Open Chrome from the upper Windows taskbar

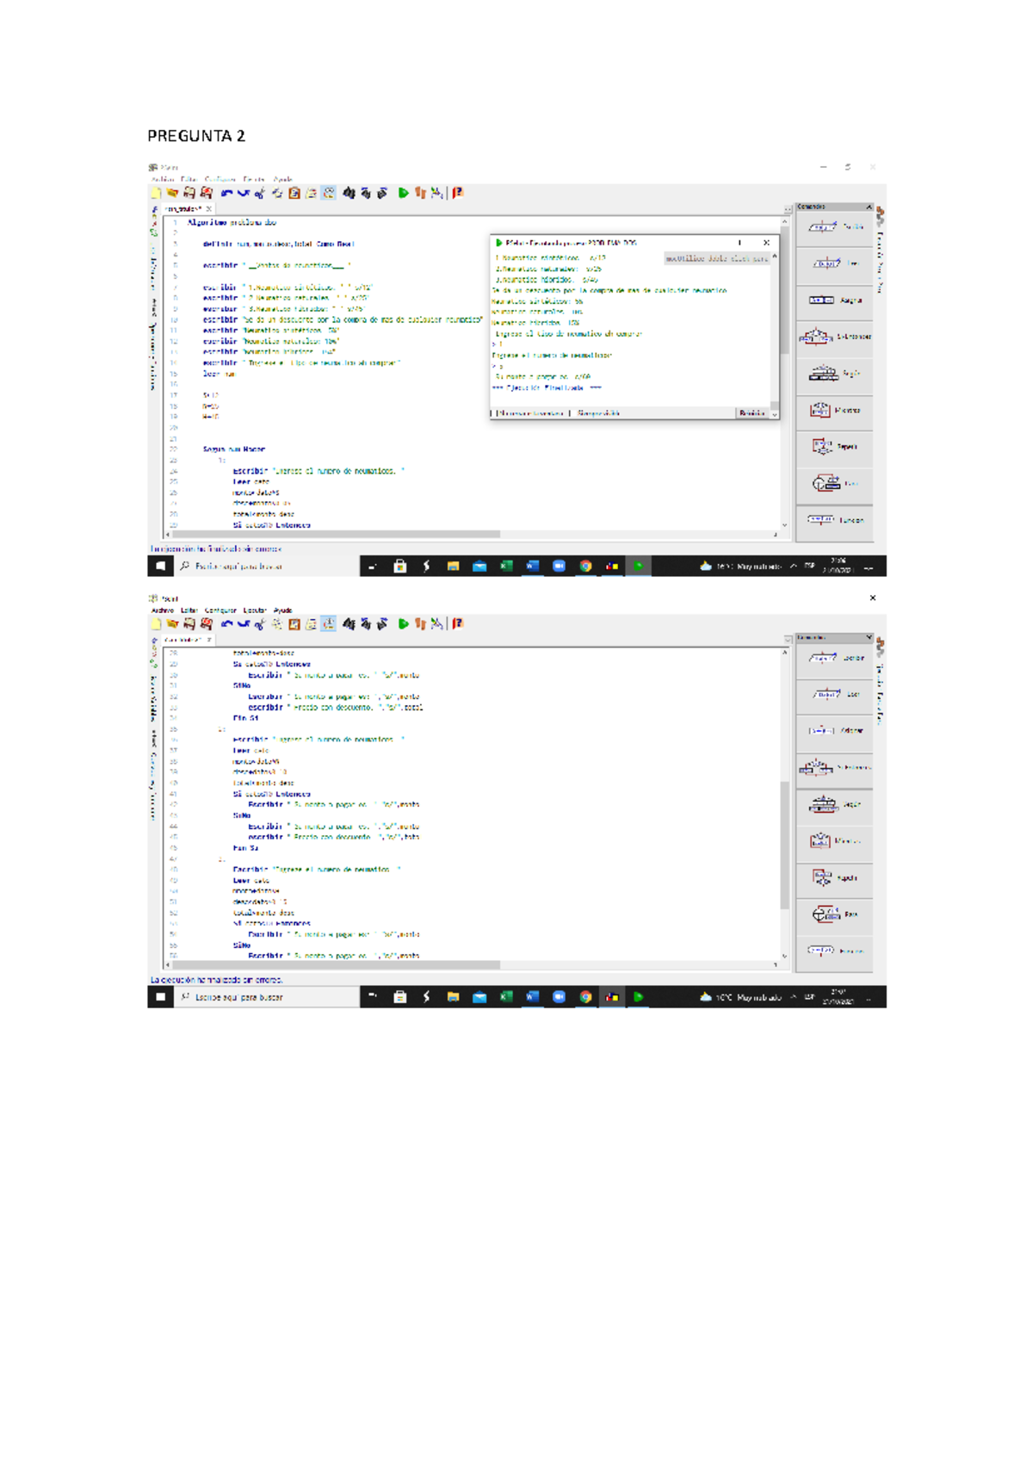(585, 566)
